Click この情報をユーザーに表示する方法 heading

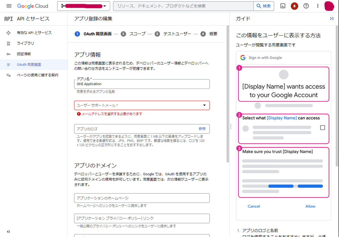[278, 35]
